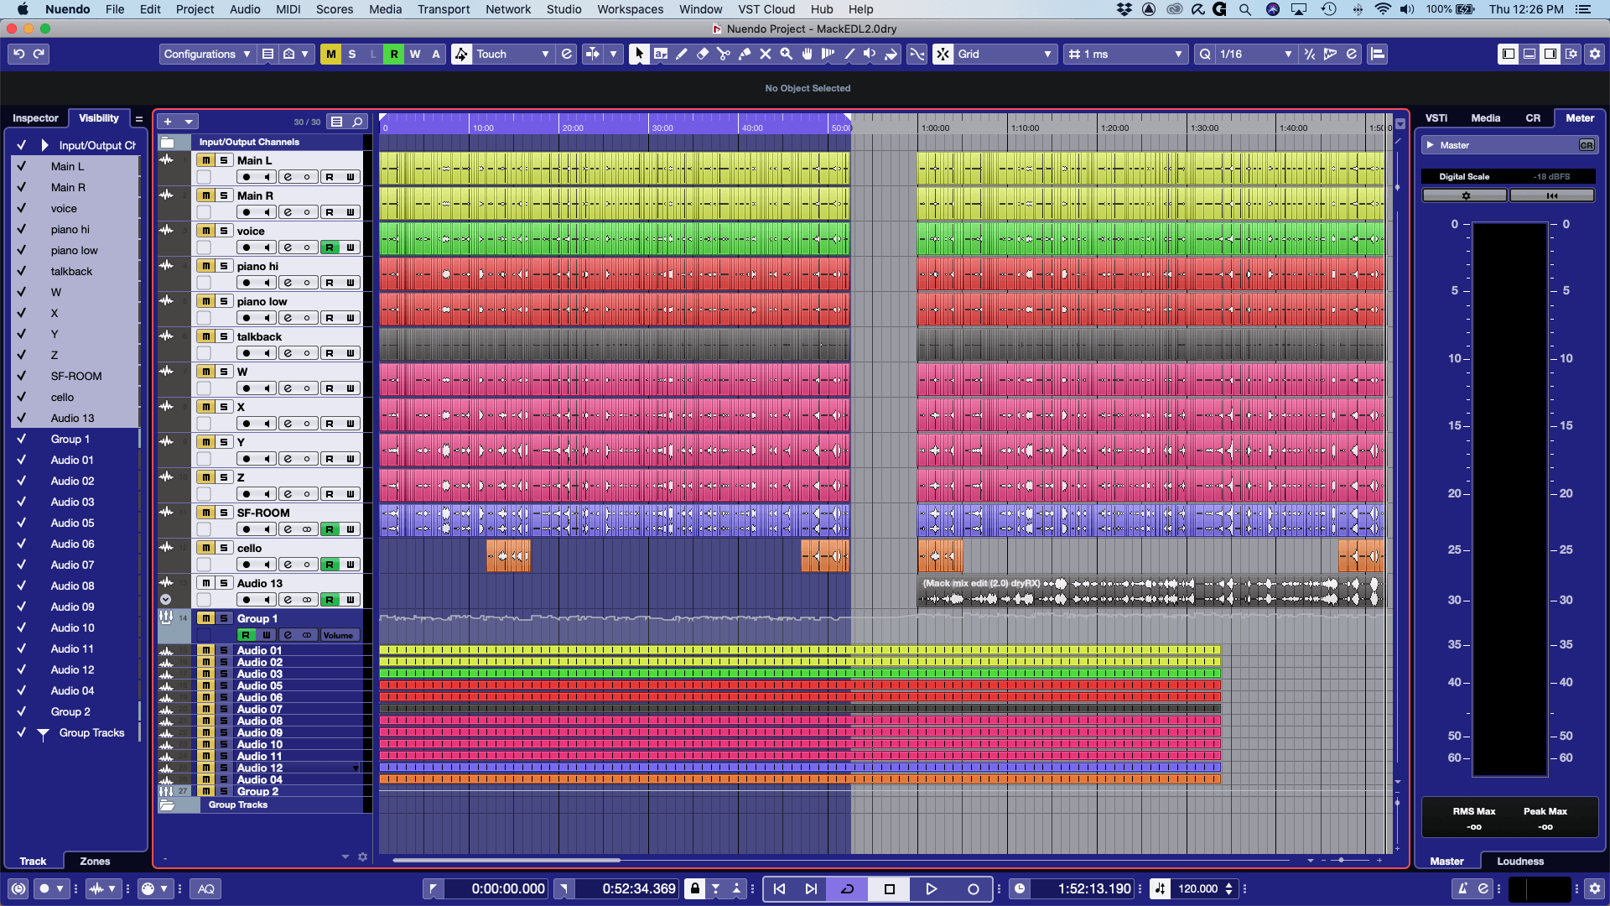Select the Draw pencil tool
The width and height of the screenshot is (1610, 906).
coord(682,54)
